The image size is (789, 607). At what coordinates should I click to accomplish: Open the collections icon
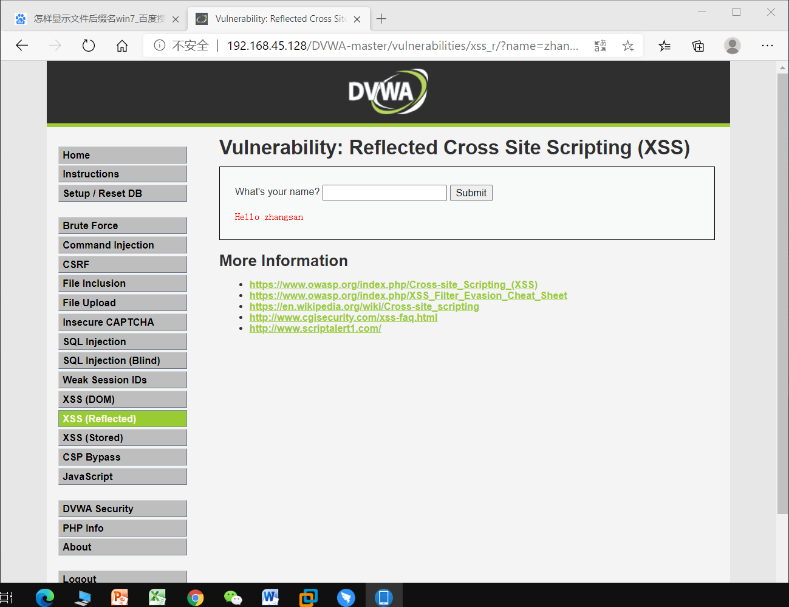(x=698, y=46)
